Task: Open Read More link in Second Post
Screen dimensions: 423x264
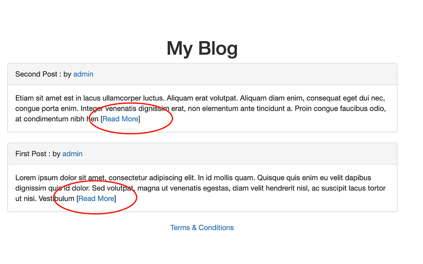Action: pos(121,119)
